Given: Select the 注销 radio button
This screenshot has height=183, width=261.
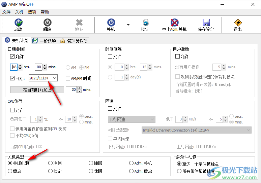Looking at the screenshot, I should (50, 163).
